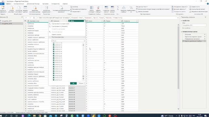Click Replace Values ribbon item
Image resolution: width=209 pixels, height=117 pixels.
tap(142, 12)
